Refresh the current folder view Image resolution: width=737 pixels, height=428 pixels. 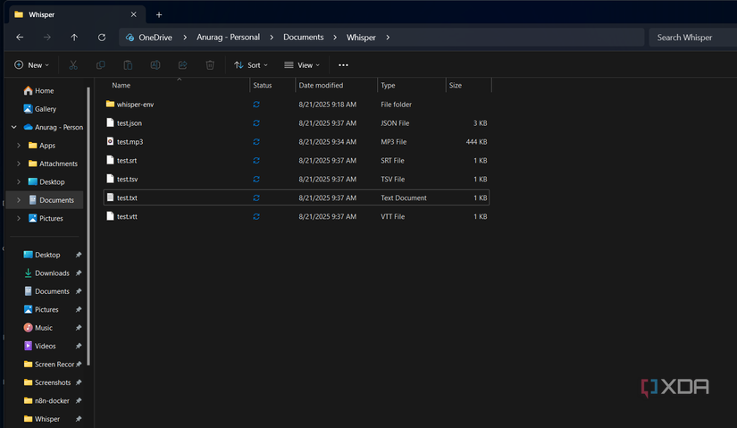(102, 38)
